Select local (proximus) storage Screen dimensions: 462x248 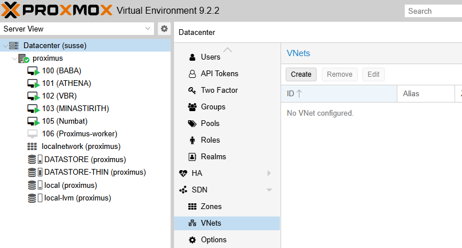point(71,185)
